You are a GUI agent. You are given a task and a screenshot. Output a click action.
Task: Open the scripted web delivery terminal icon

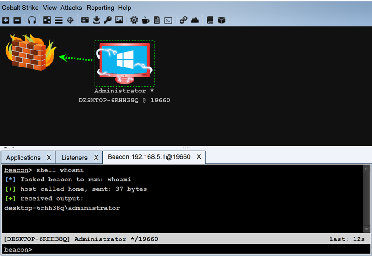coord(168,20)
